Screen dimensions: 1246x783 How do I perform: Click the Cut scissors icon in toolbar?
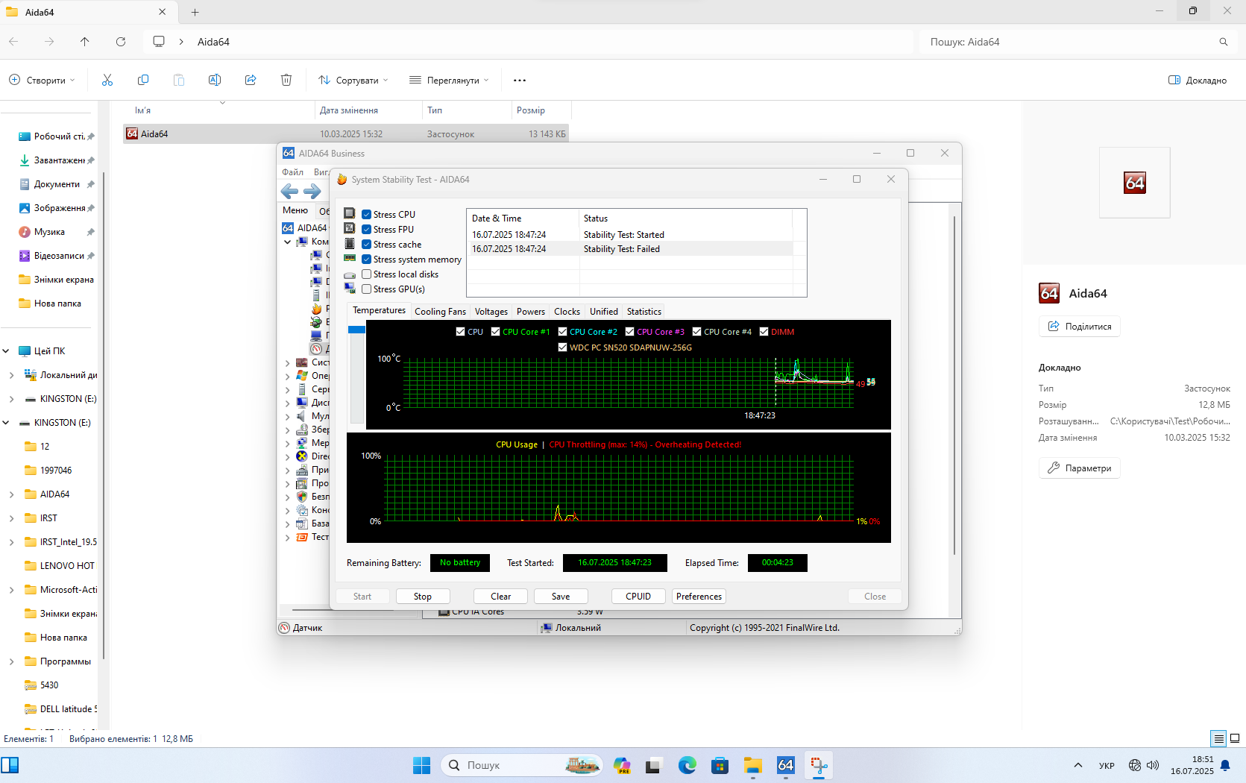(x=107, y=80)
